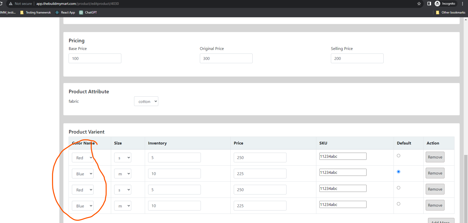Remove the first variant row
468x223 pixels.
435,157
